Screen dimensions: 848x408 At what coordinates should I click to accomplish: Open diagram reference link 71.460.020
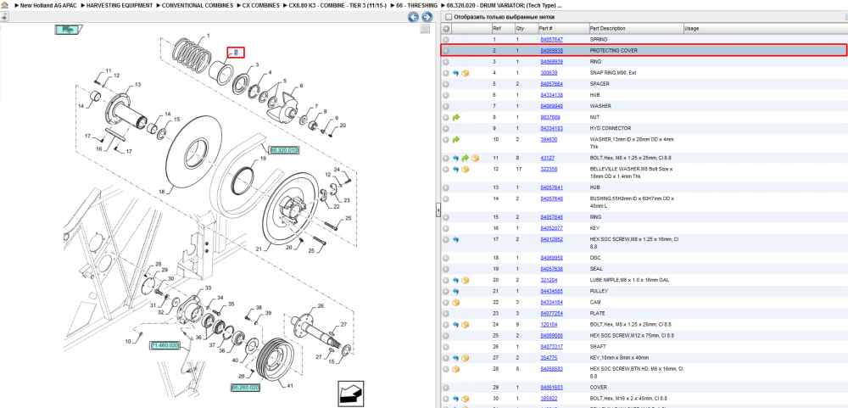click(x=165, y=345)
